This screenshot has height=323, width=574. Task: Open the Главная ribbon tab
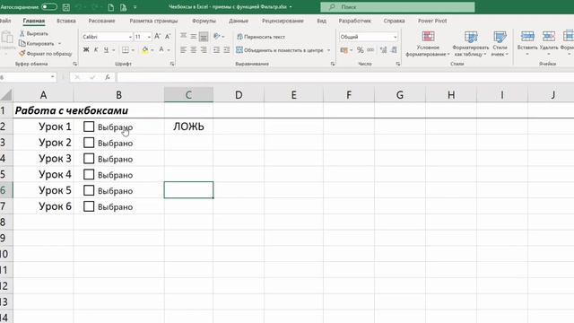34,21
